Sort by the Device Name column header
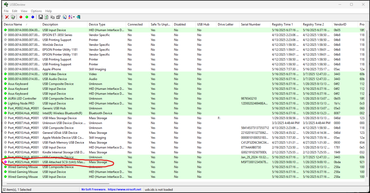The image size is (370, 193). click(21, 25)
